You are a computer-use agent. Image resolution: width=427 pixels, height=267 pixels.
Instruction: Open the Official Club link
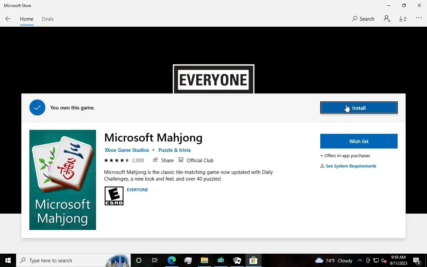click(x=196, y=160)
